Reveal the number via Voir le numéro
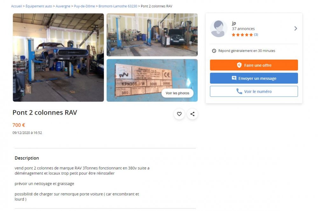The width and height of the screenshot is (318, 211). click(x=254, y=91)
